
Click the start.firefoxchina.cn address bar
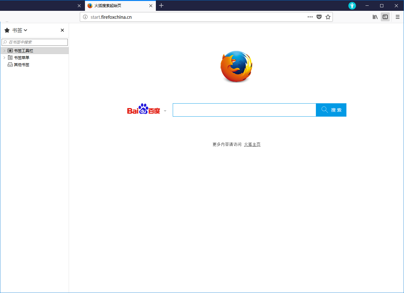click(206, 17)
